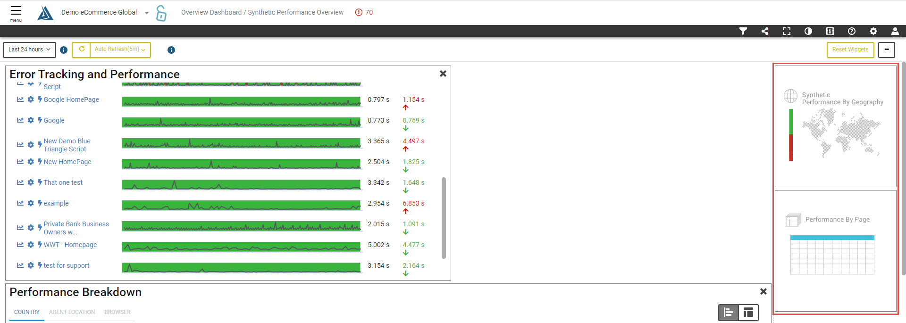
Task: Click chart icon for That one test
Action: (20, 182)
